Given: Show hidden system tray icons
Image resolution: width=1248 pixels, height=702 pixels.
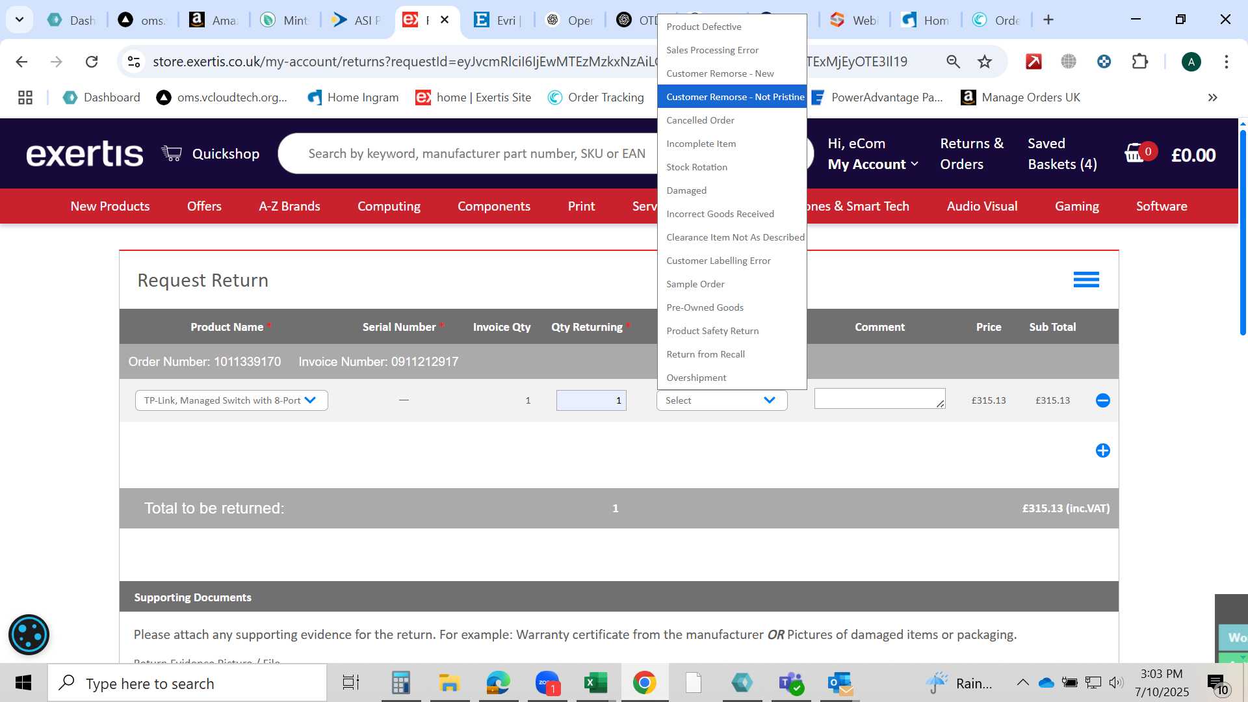Looking at the screenshot, I should (x=1022, y=682).
